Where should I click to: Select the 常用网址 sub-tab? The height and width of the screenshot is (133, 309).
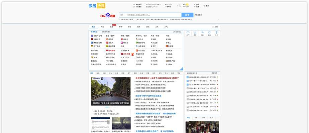pos(94,32)
